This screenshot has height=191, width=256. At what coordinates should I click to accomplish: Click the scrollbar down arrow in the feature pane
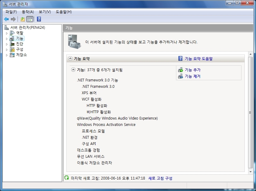(251, 172)
